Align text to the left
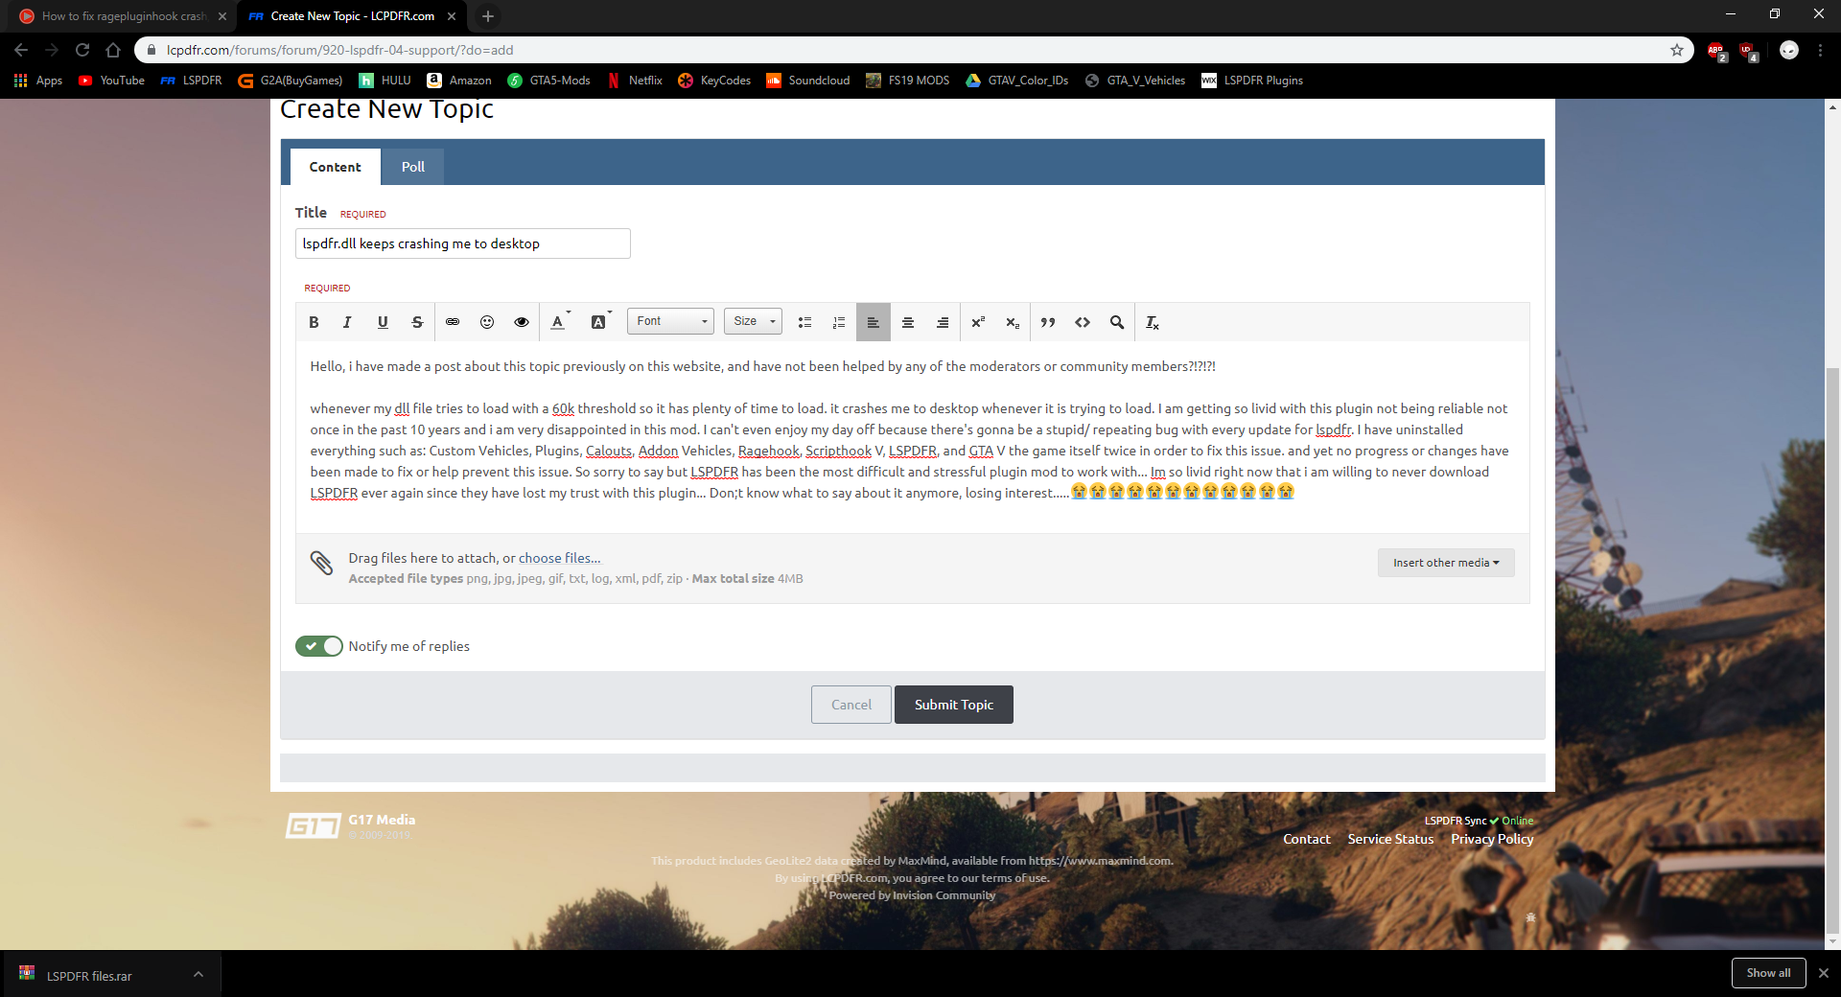This screenshot has height=997, width=1841. click(874, 322)
